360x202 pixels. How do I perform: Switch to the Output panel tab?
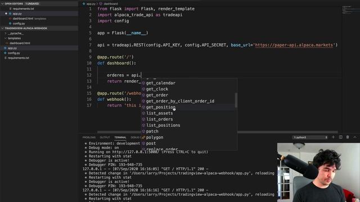105,137
